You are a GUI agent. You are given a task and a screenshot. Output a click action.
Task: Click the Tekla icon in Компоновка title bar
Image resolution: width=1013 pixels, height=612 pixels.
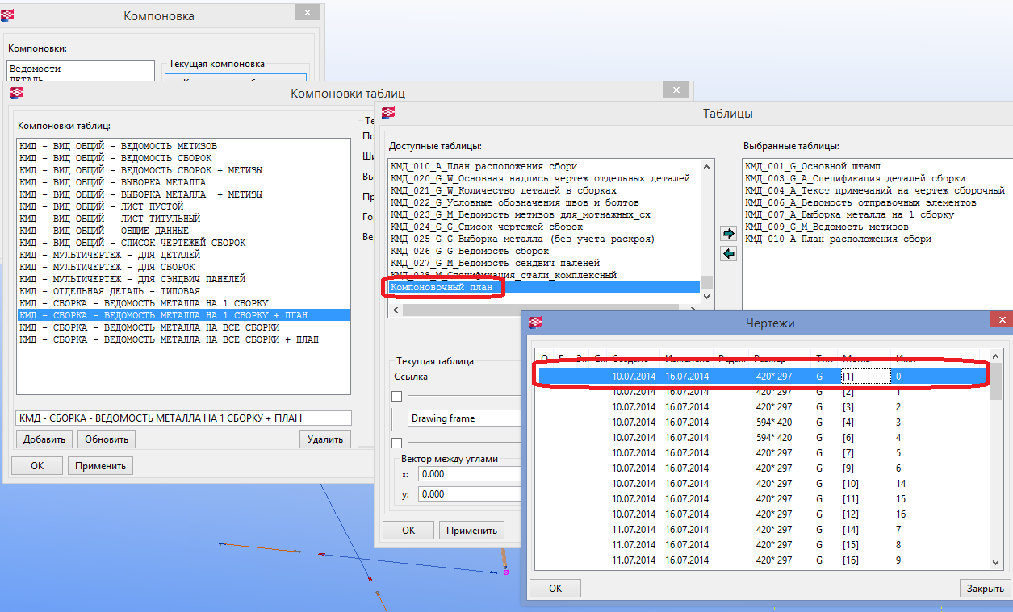pyautogui.click(x=15, y=15)
